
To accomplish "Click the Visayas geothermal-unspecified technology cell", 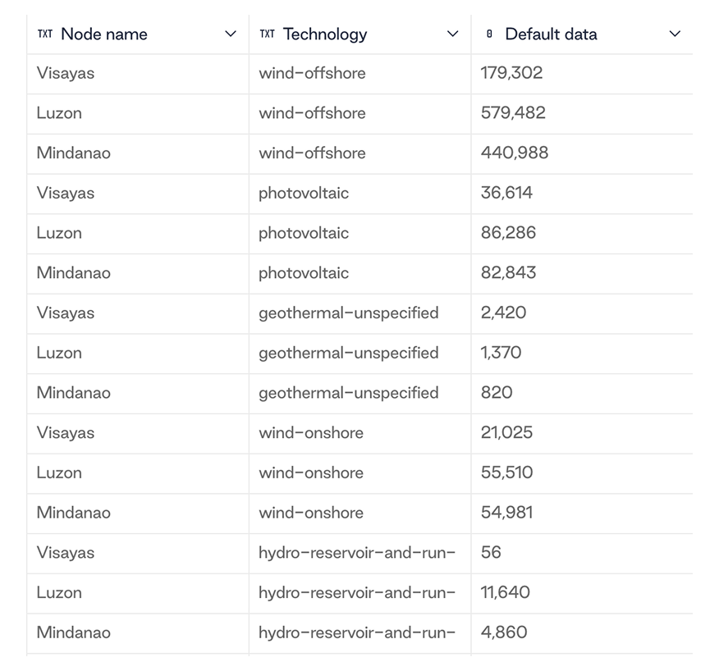I will pos(360,313).
